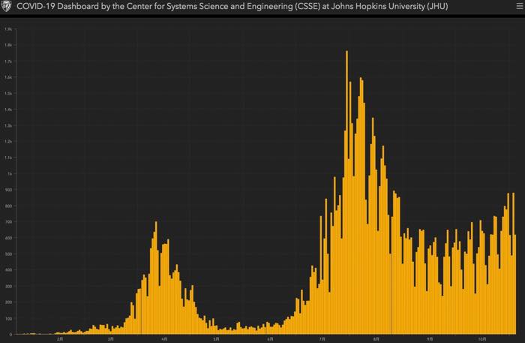525x343 pixels.
Task: Click the '1.5k' y-axis label
Action: [x=8, y=94]
